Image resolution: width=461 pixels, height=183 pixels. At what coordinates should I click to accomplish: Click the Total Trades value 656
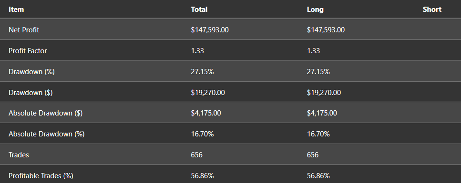click(197, 155)
